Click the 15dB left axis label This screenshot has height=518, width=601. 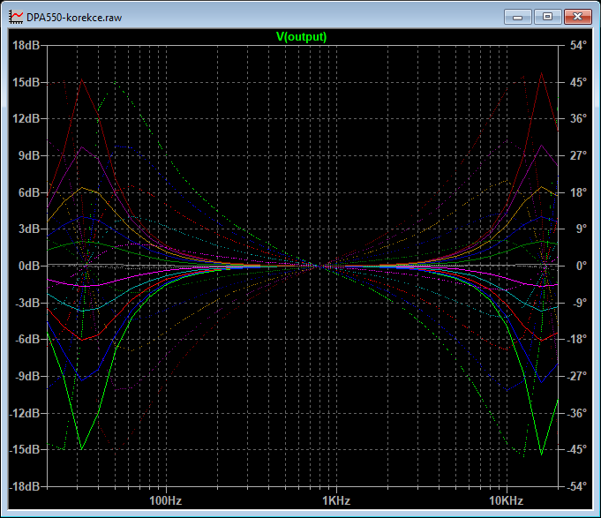pos(26,82)
